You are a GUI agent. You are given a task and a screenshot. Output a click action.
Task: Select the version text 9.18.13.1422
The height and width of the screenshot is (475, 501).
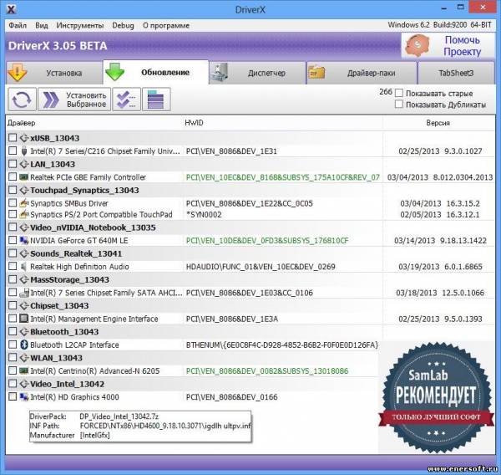[x=463, y=240]
